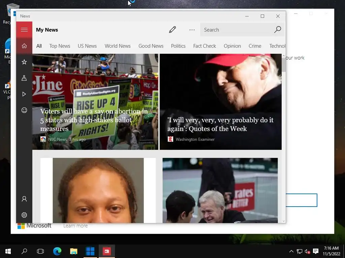Screen dimensions: 345x258
Task: Open the mugshot photo article card
Action: [98, 190]
